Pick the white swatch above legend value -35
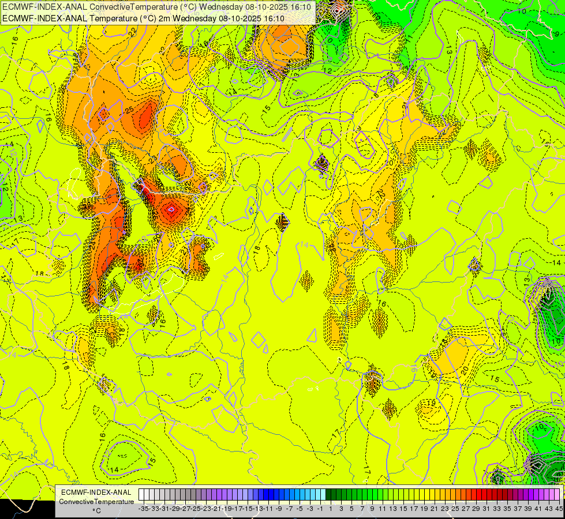The width and height of the screenshot is (565, 519). tap(141, 495)
